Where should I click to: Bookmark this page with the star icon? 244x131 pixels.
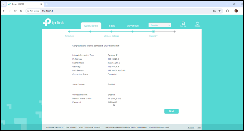(x=219, y=11)
